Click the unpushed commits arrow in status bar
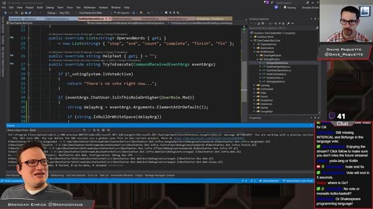Viewport: 373px width, 209px height. pyautogui.click(x=244, y=181)
